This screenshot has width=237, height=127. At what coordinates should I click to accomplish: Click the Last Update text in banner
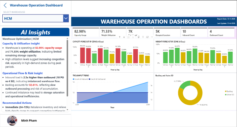226,23
